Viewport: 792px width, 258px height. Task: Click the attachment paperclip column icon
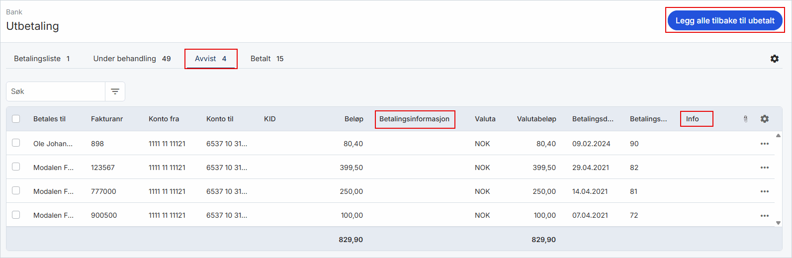point(745,119)
